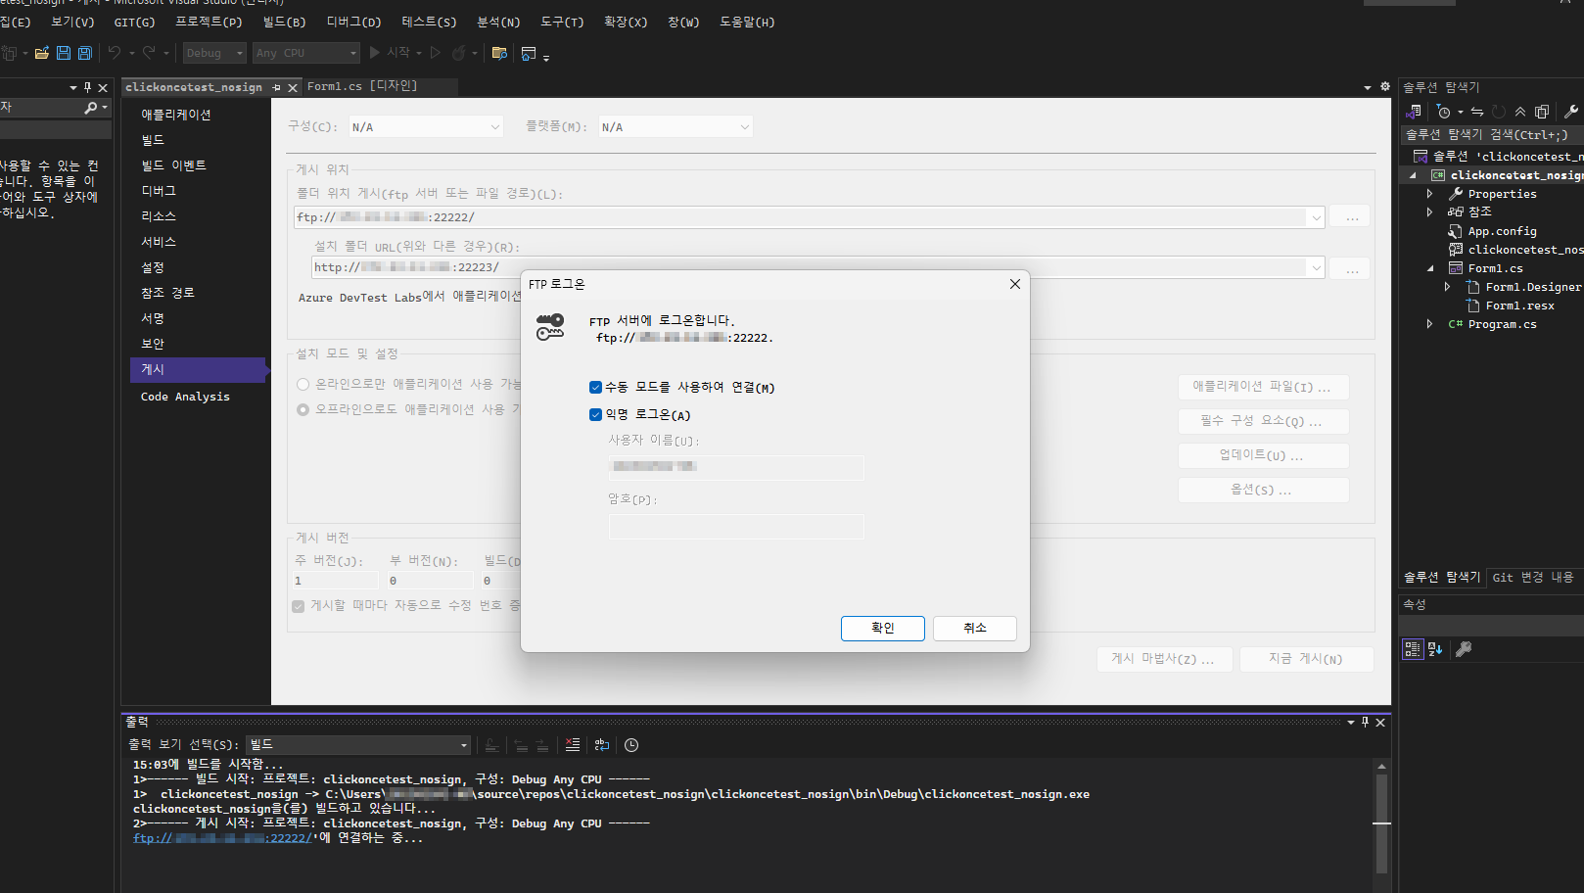Click sync with active document icon

tap(1477, 112)
